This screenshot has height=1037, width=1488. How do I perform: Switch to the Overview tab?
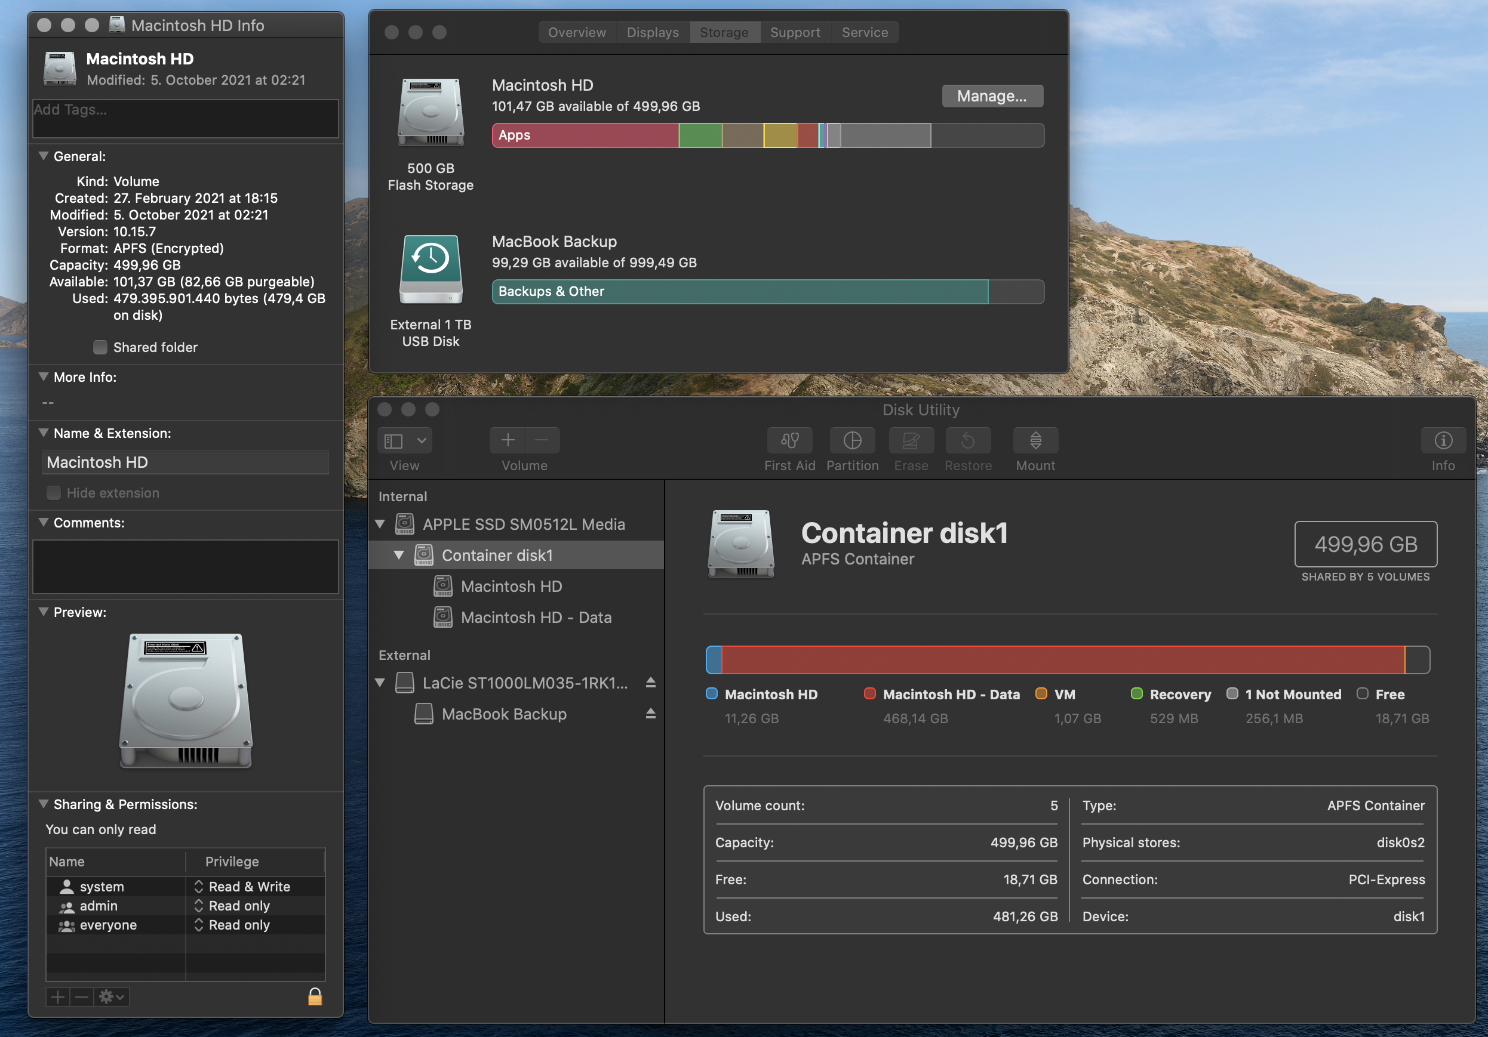coord(577,32)
